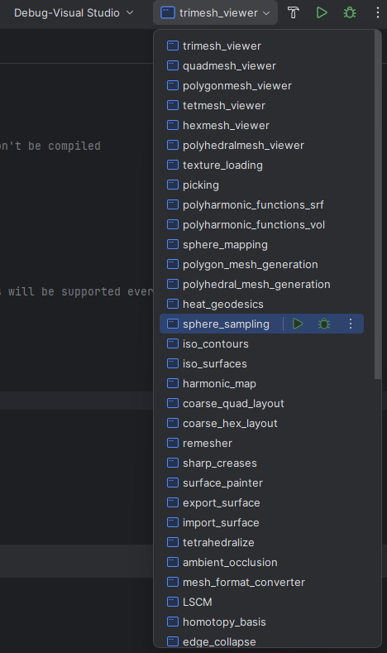The height and width of the screenshot is (653, 387).
Task: Open the top toolbar More Actions menu
Action: (x=377, y=12)
